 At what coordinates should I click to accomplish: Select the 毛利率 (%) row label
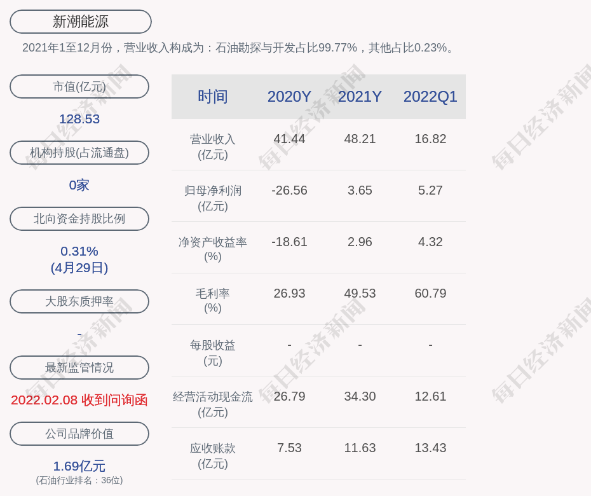[213, 301]
